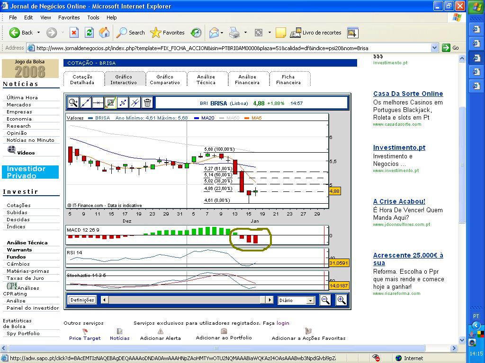This screenshot has width=485, height=363.
Task: Click the browser Back arrow button
Action: (x=21, y=33)
